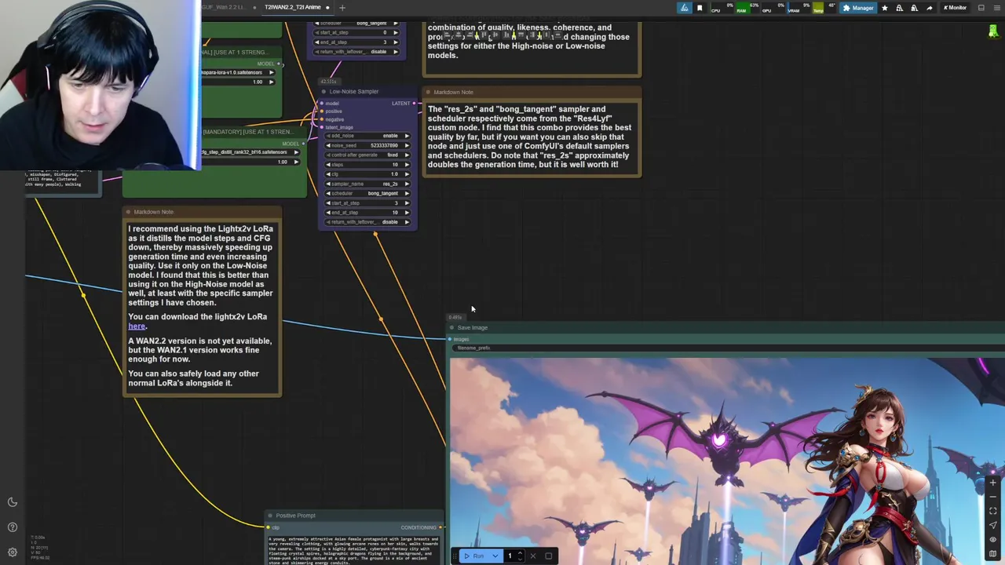Adjust start_at_step 3 in Low-Noise Sampler
Screen dimensions: 1005x565
click(x=368, y=203)
